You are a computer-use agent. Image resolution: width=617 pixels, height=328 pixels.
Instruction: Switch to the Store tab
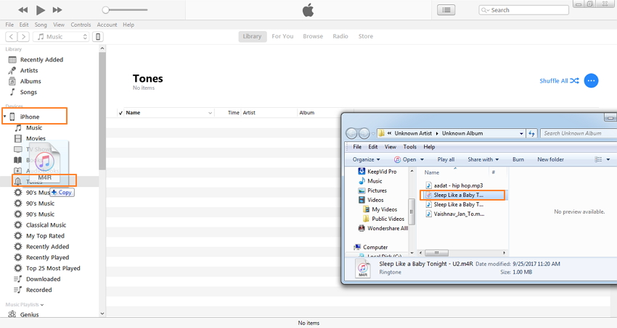pos(366,36)
